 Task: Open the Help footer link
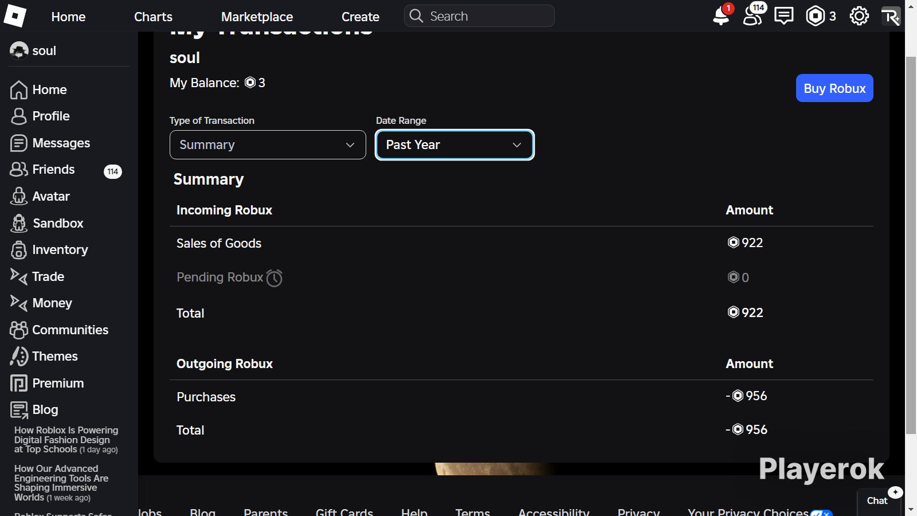414,511
